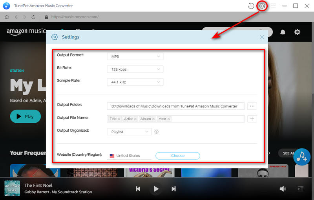
Task: Click the SEE ALL button
Action: click(288, 153)
